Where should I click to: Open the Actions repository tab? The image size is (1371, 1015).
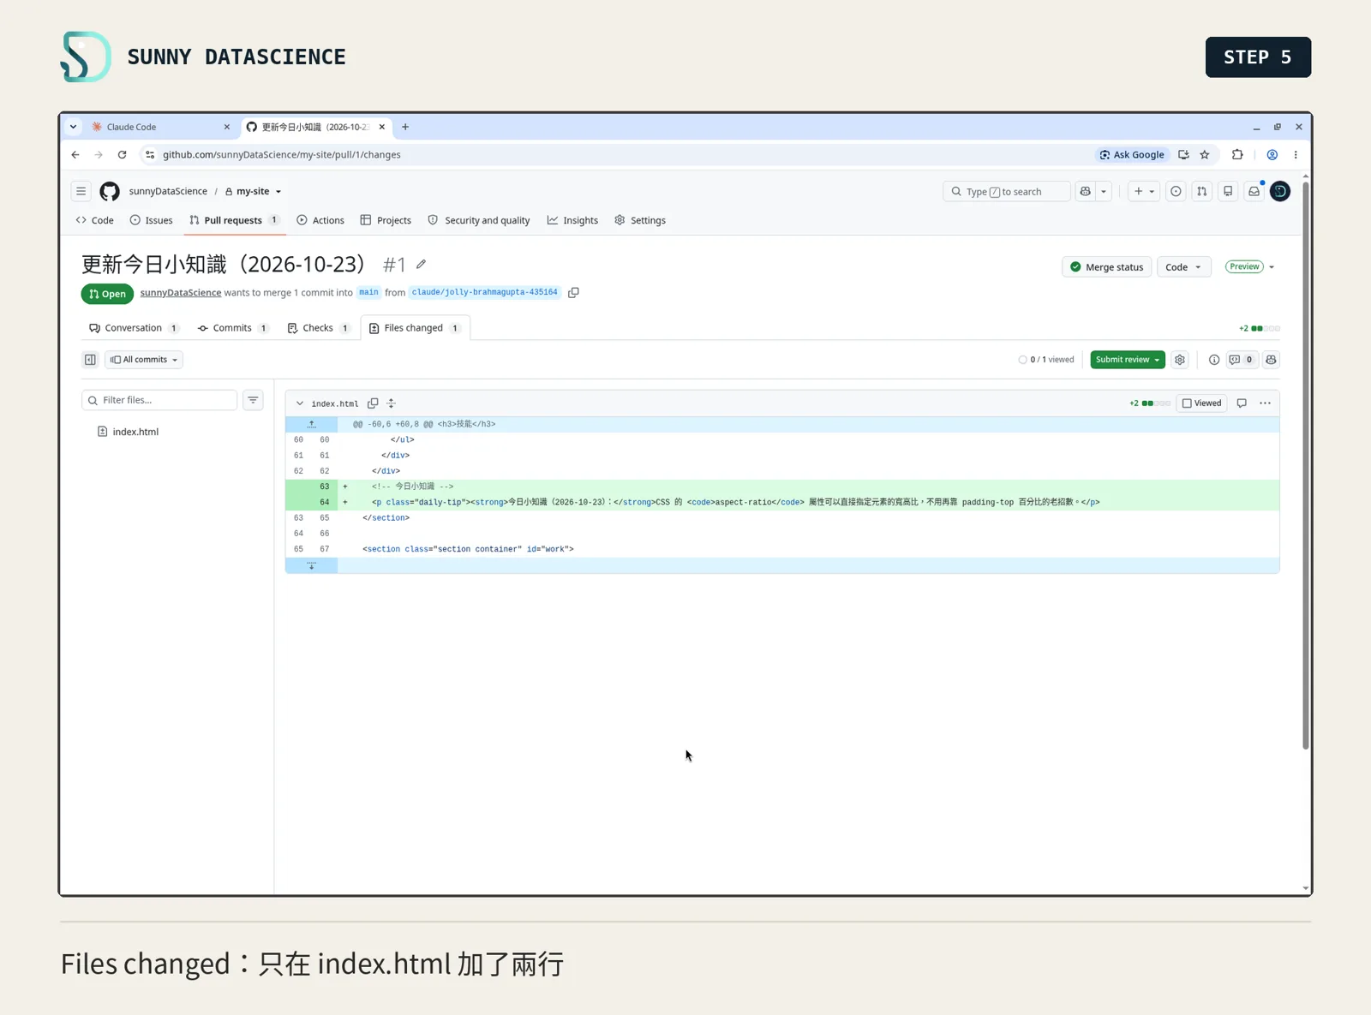point(320,220)
